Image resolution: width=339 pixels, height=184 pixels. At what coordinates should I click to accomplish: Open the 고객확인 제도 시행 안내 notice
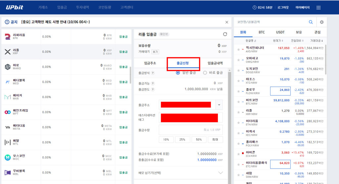[x=55, y=22]
